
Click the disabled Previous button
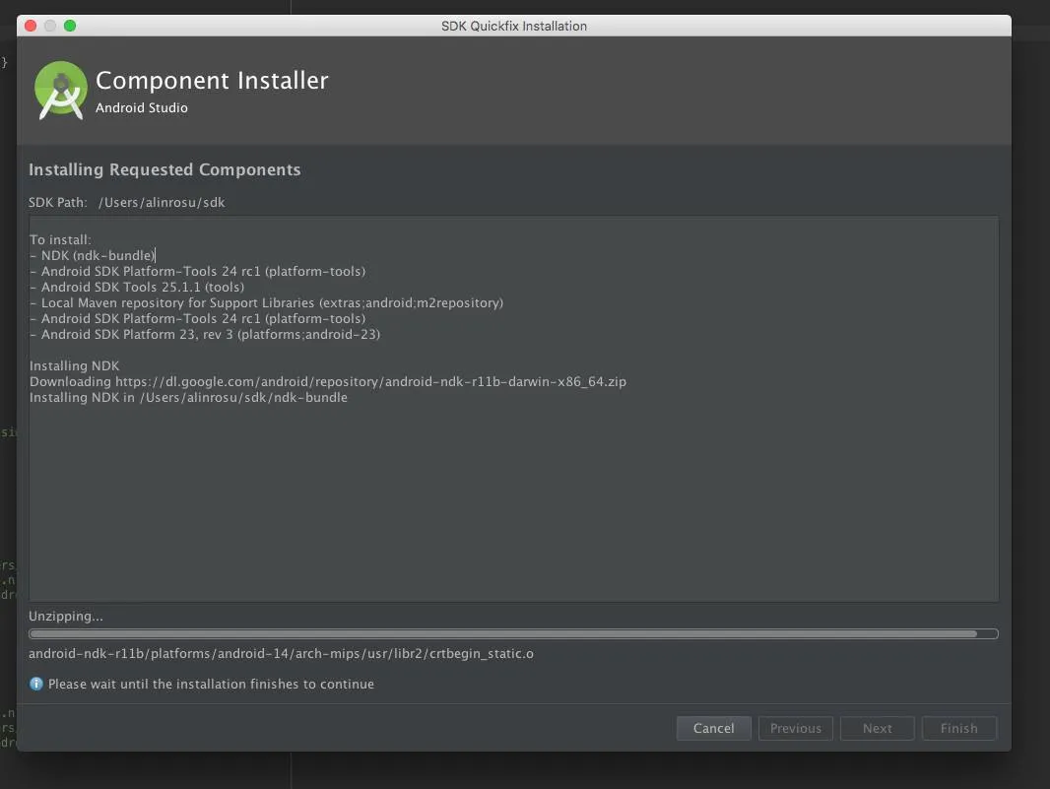pos(796,728)
